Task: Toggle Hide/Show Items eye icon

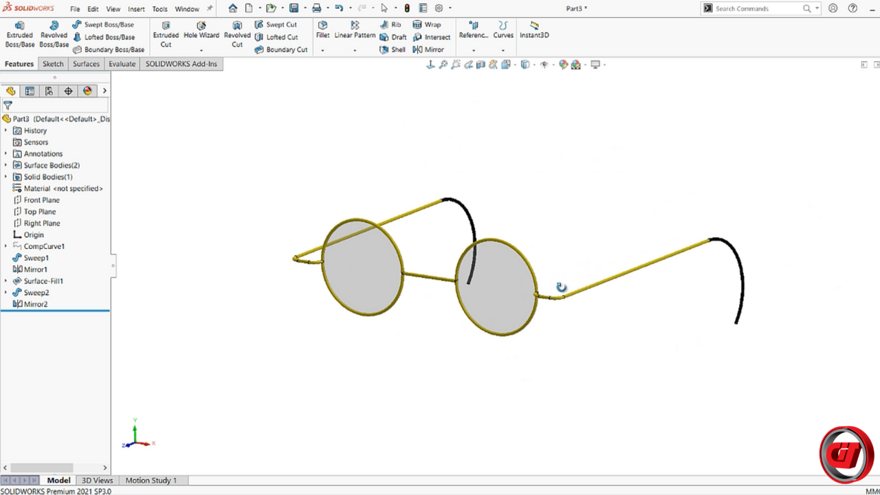Action: [544, 65]
